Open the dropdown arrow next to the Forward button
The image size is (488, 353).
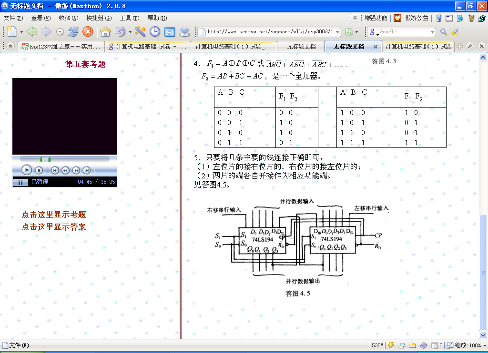[60, 32]
